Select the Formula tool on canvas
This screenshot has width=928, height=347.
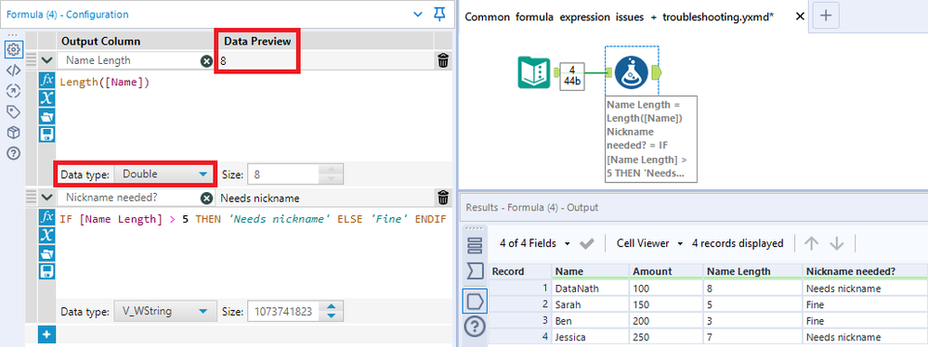(632, 72)
